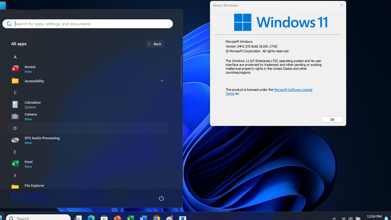This screenshot has height=220, width=391.
Task: Open the Microsoft Software License Terms link
Action: click(x=269, y=92)
